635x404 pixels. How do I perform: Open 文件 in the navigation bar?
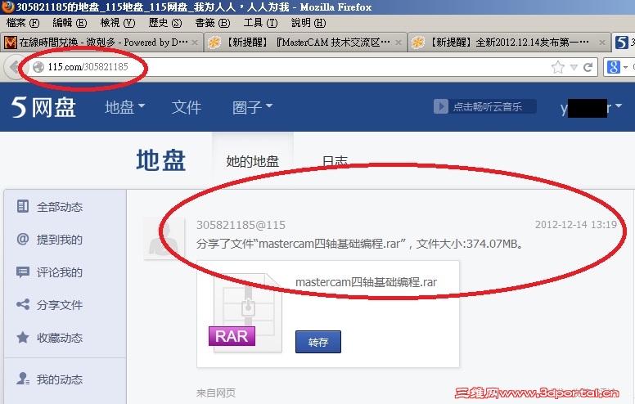pyautogui.click(x=187, y=107)
